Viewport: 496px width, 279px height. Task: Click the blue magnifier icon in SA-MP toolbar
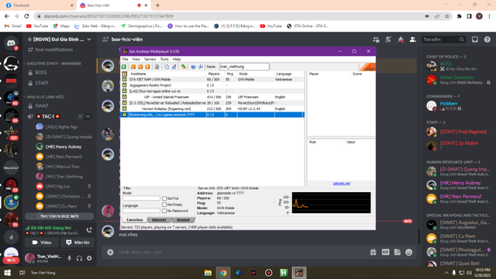pos(200,67)
